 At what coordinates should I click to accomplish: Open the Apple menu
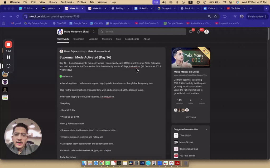(x=5, y=2)
